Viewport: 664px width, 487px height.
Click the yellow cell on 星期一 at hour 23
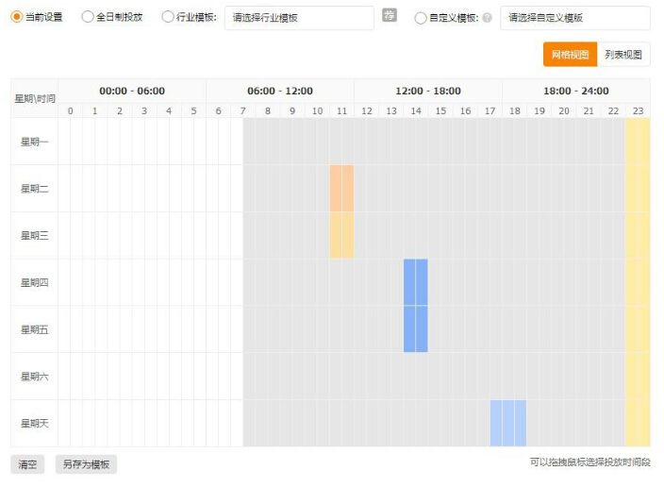[x=638, y=142]
